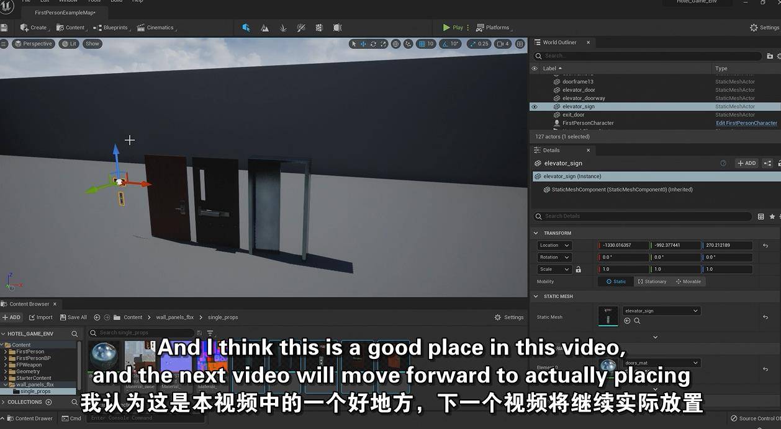Choose the viewport Select objects arrow tool

pos(354,43)
